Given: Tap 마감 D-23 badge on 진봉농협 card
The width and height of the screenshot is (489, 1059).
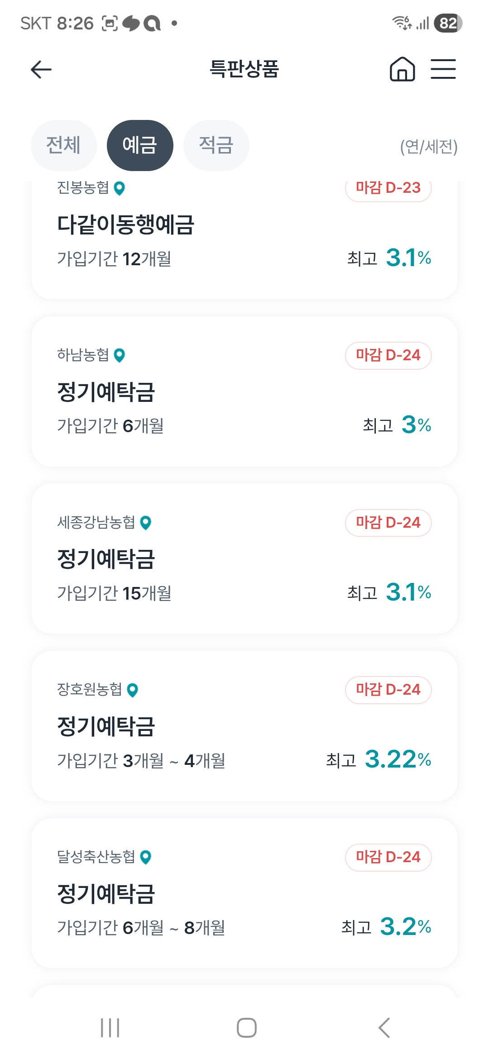Looking at the screenshot, I should [388, 188].
